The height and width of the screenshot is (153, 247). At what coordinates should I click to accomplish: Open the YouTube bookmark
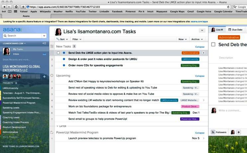click(80, 12)
